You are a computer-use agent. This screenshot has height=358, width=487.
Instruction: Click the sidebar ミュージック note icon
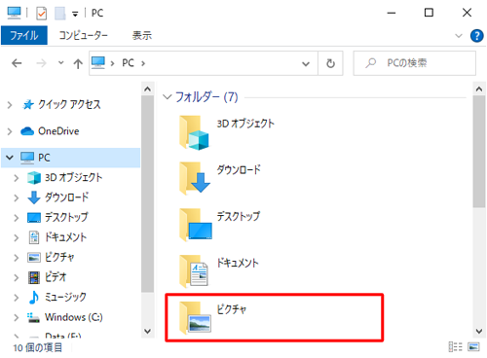[34, 298]
